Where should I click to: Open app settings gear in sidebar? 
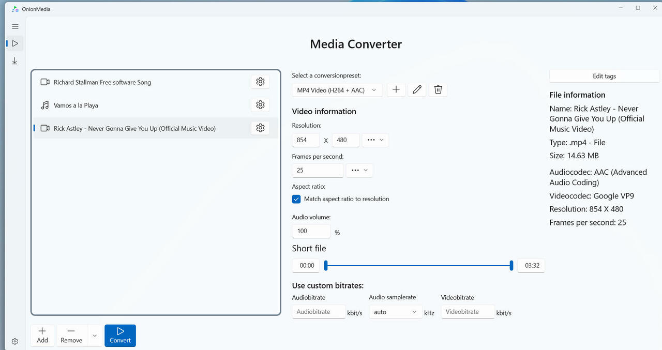pyautogui.click(x=15, y=341)
